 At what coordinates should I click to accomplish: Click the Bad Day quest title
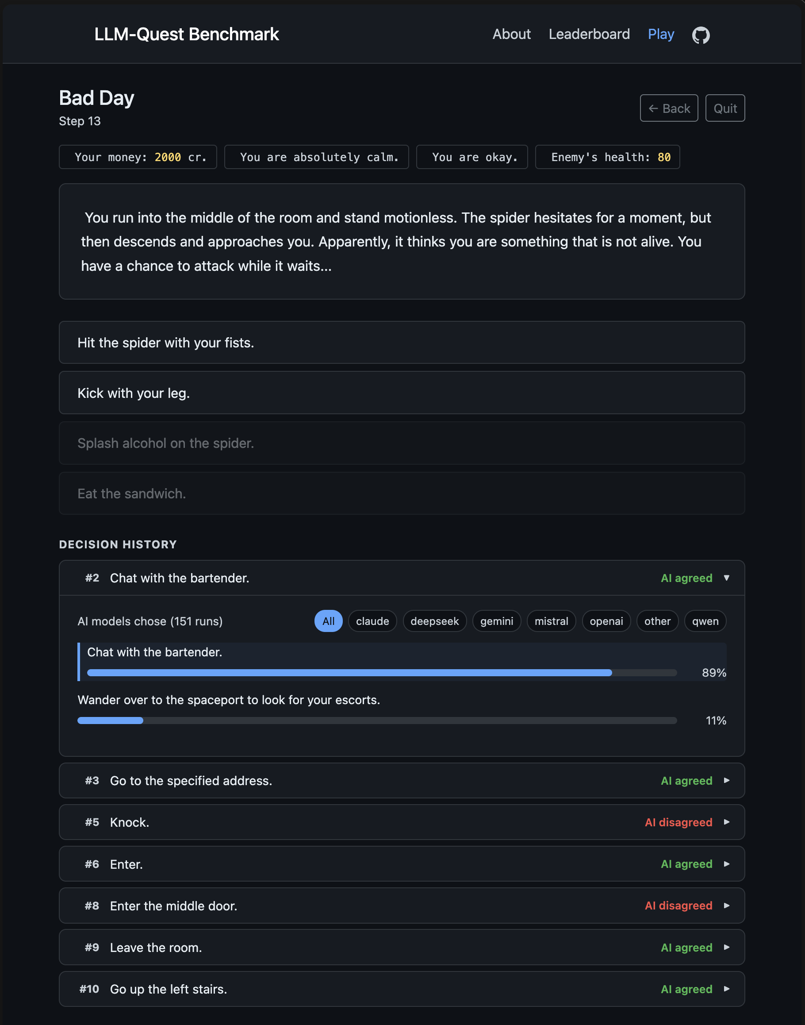(x=96, y=98)
